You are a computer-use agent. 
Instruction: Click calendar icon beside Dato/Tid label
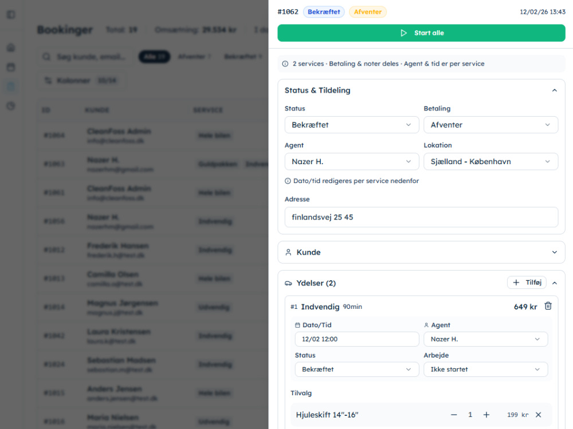[297, 325]
